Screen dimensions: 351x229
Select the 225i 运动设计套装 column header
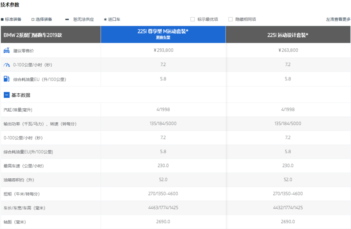coord(288,35)
